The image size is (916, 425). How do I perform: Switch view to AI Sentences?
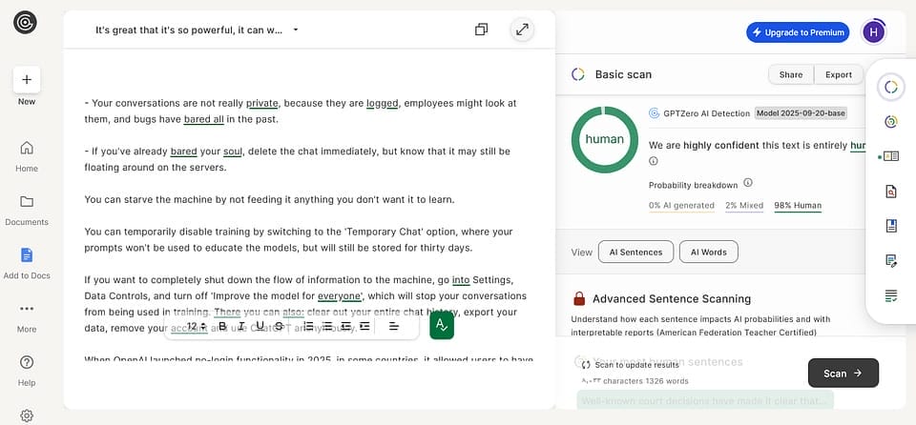coord(635,252)
